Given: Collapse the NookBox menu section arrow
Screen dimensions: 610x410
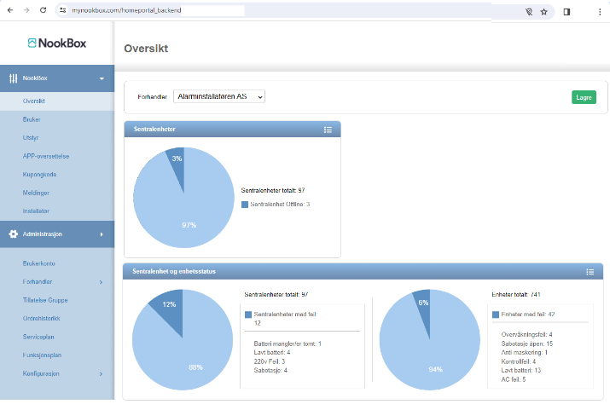Looking at the screenshot, I should 102,78.
